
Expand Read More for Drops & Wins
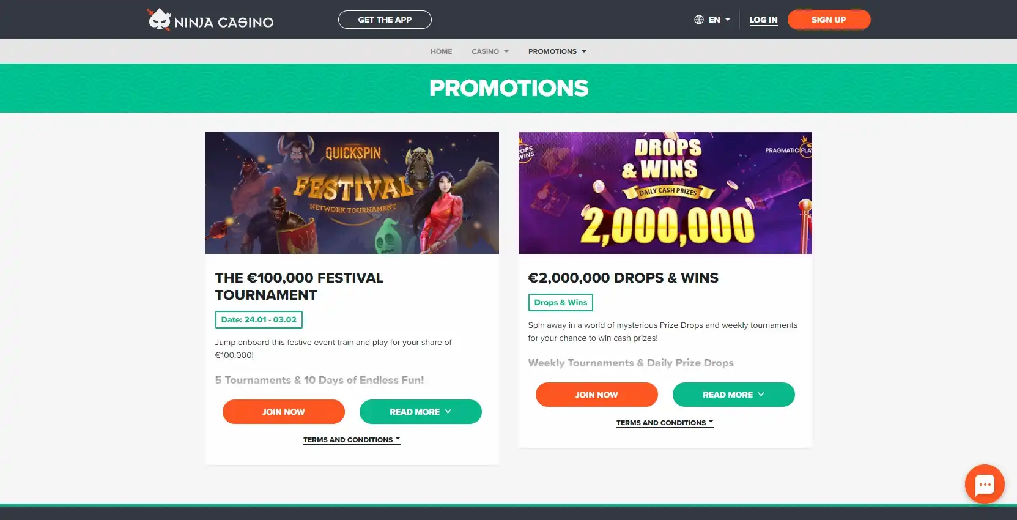point(733,395)
